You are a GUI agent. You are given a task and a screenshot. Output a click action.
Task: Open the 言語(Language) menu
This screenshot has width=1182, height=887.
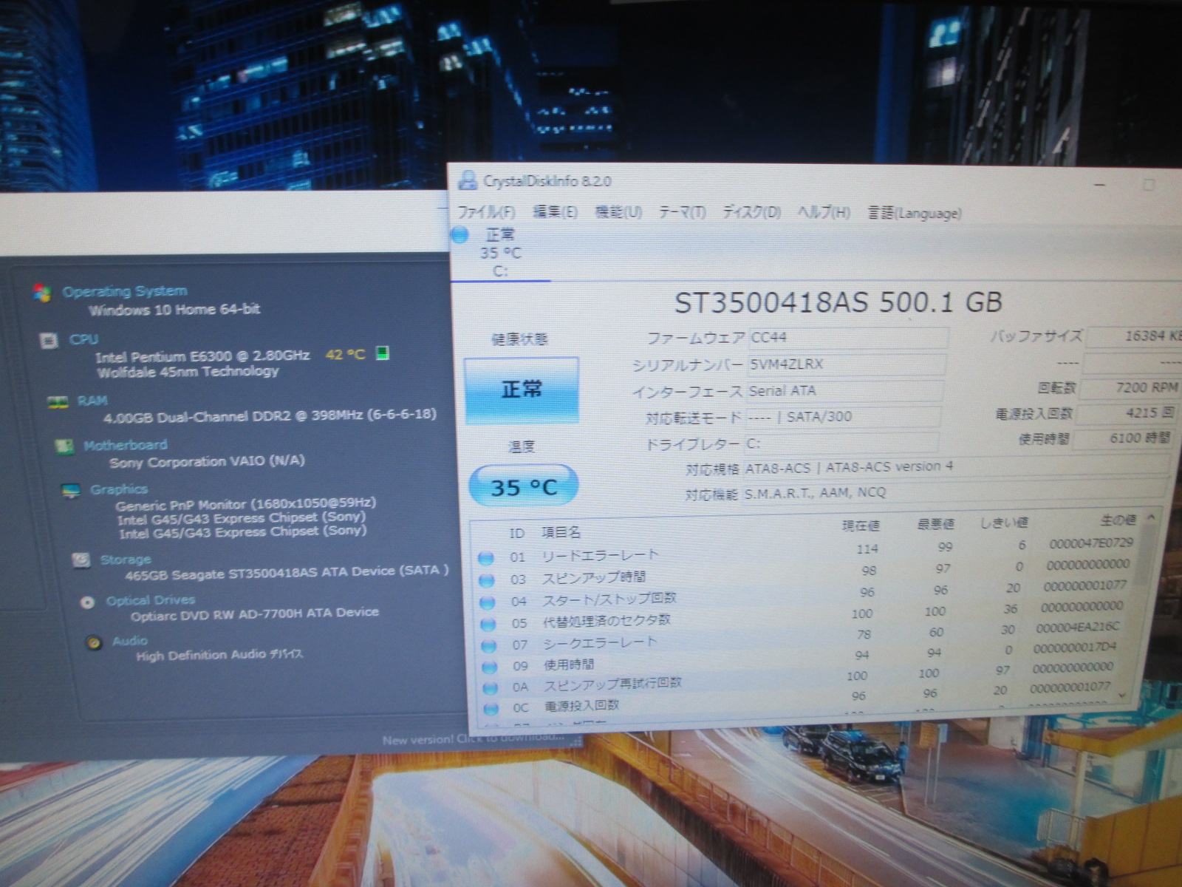point(914,214)
